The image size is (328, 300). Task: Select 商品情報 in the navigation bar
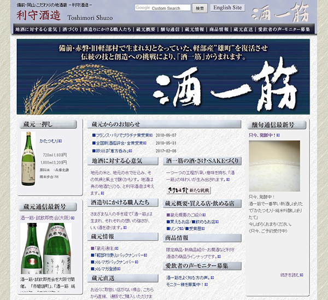click(219, 30)
